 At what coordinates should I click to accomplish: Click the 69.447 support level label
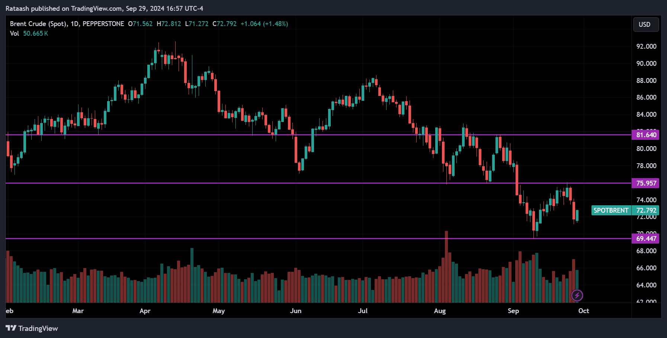pyautogui.click(x=646, y=239)
